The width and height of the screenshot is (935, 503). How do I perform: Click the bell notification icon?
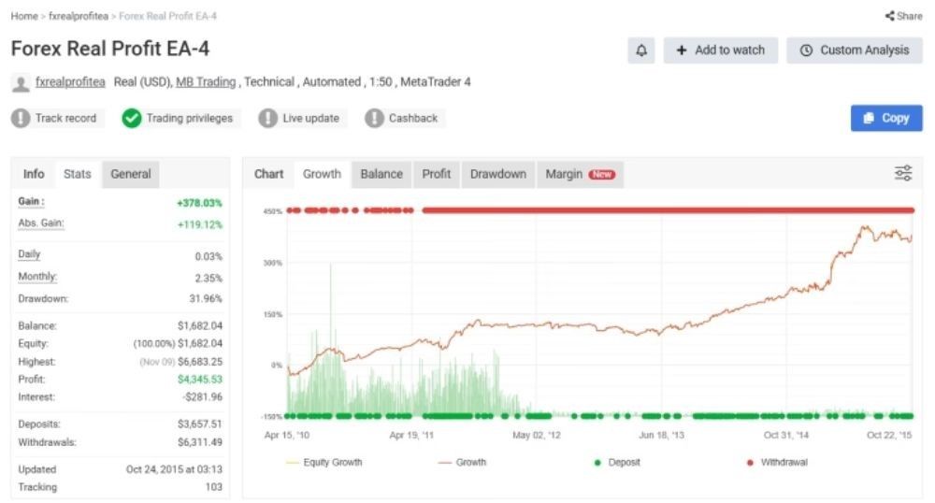pos(640,50)
